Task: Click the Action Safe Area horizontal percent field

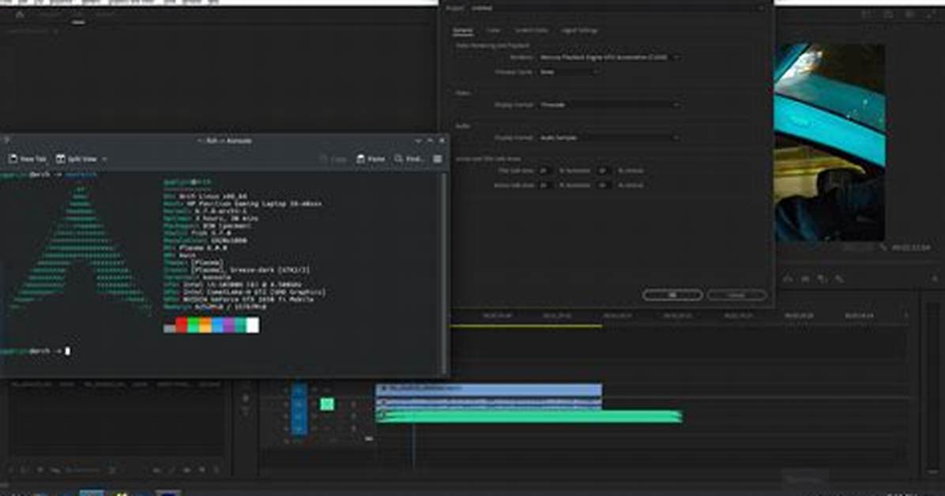Action: click(544, 186)
